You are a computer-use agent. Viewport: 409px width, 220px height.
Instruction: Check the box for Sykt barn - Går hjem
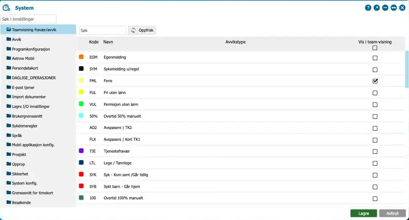[375, 187]
